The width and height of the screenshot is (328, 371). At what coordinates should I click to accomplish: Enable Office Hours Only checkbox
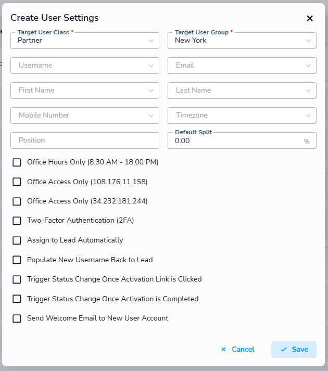(x=17, y=162)
